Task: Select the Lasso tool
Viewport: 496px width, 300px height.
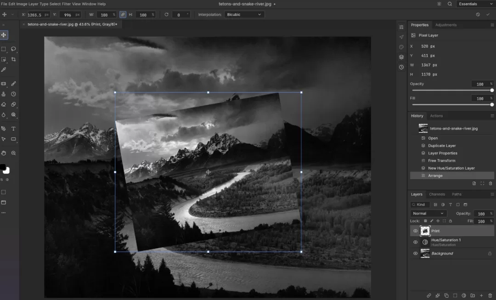Action: point(13,49)
